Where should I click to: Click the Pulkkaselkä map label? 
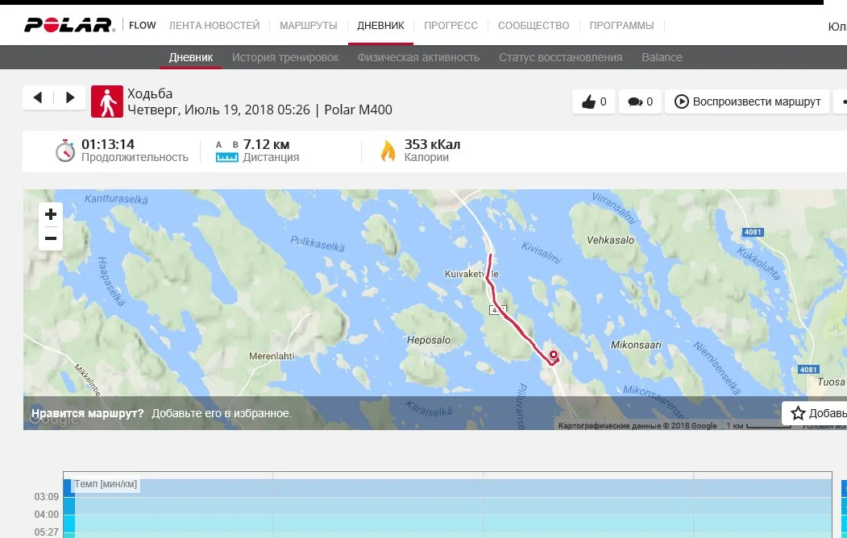click(318, 243)
